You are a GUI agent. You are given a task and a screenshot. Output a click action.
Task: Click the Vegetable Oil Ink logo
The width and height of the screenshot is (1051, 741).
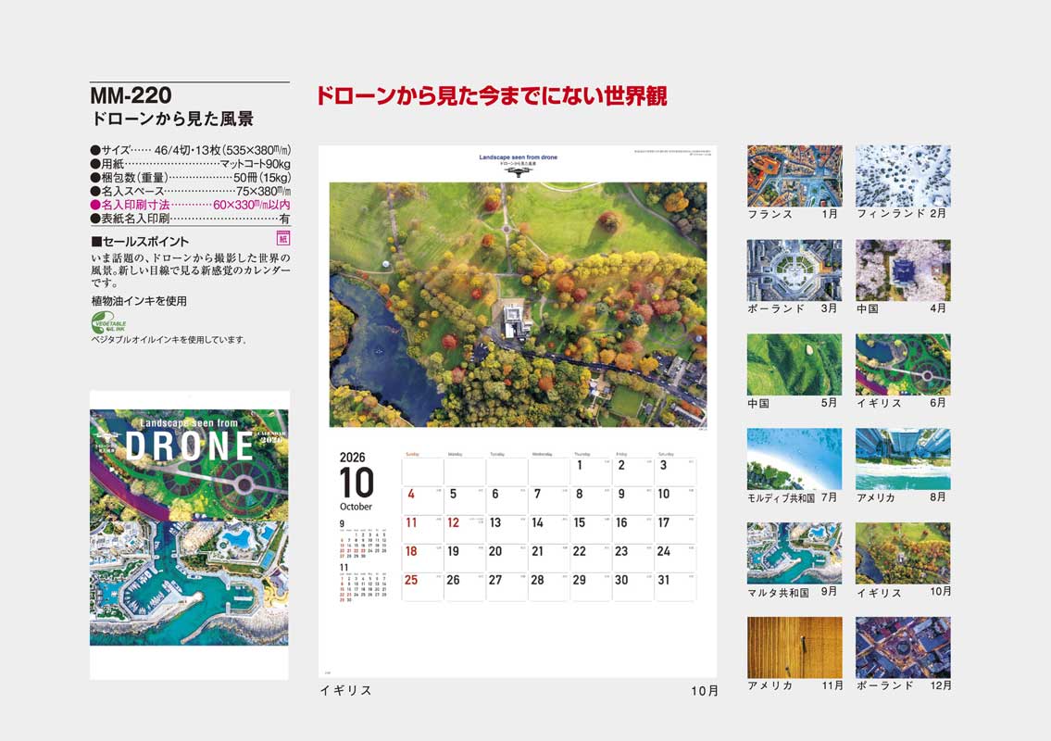[108, 323]
